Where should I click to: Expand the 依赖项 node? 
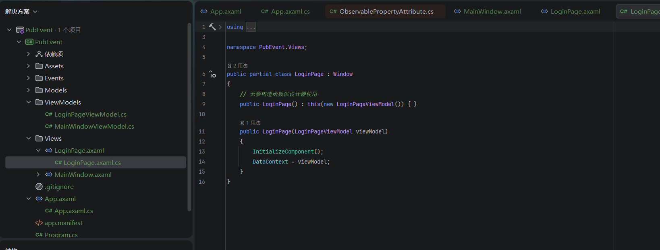(29, 54)
